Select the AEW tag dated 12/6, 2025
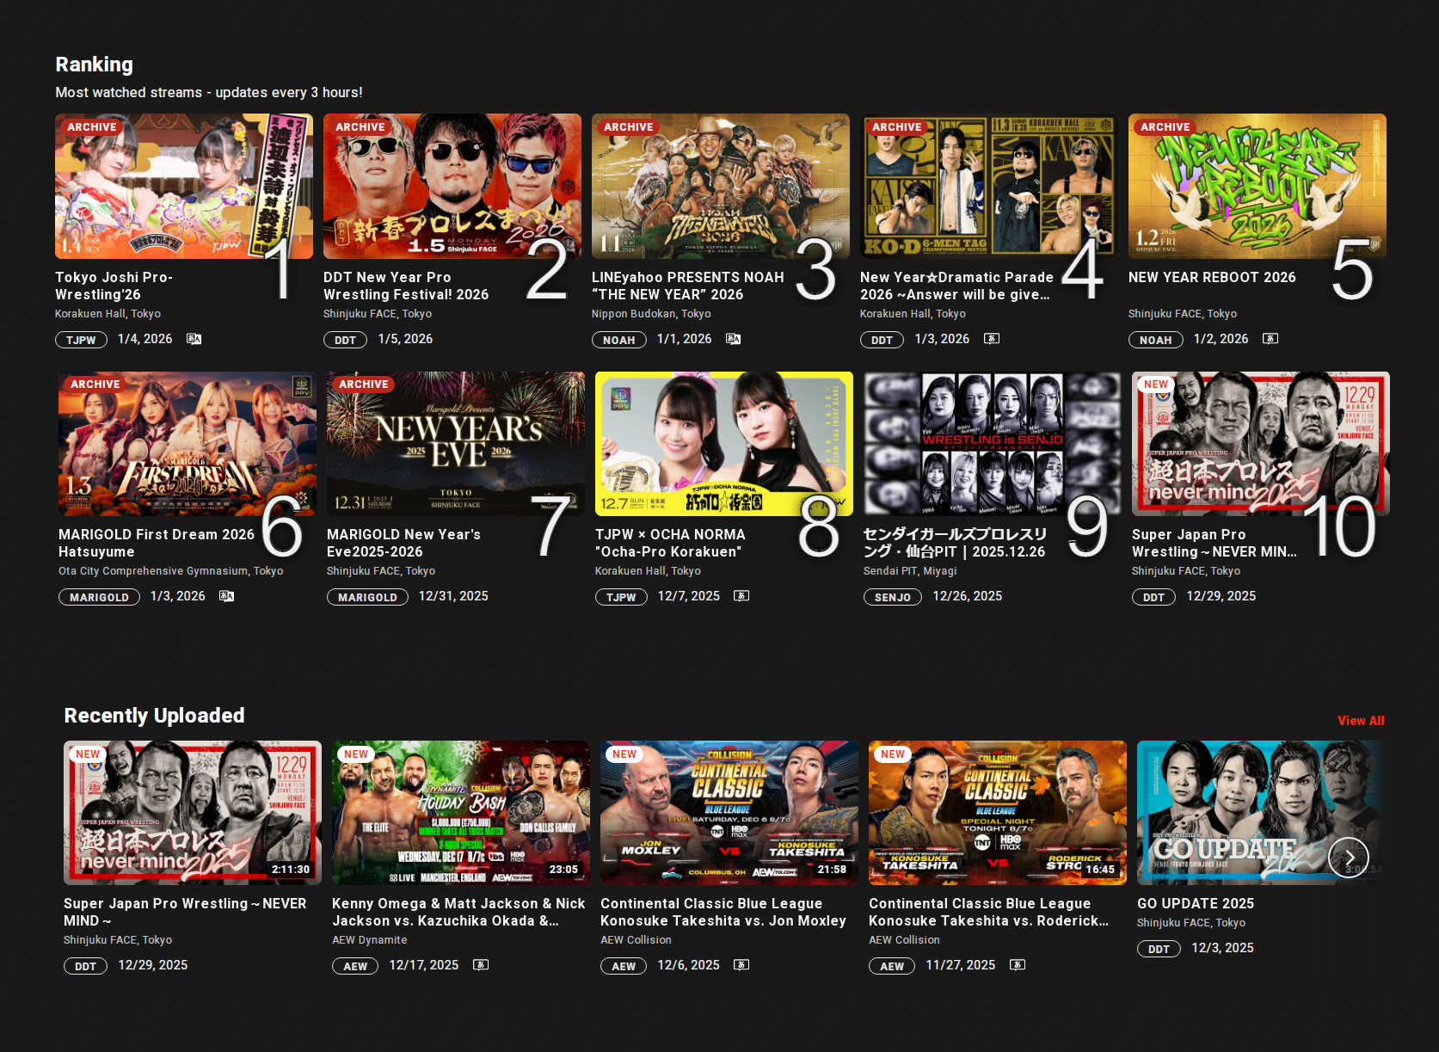This screenshot has width=1439, height=1052. tap(624, 966)
